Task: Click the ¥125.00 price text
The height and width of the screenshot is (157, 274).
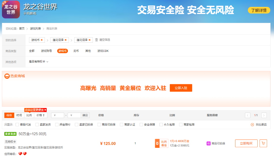Action: 108,144
